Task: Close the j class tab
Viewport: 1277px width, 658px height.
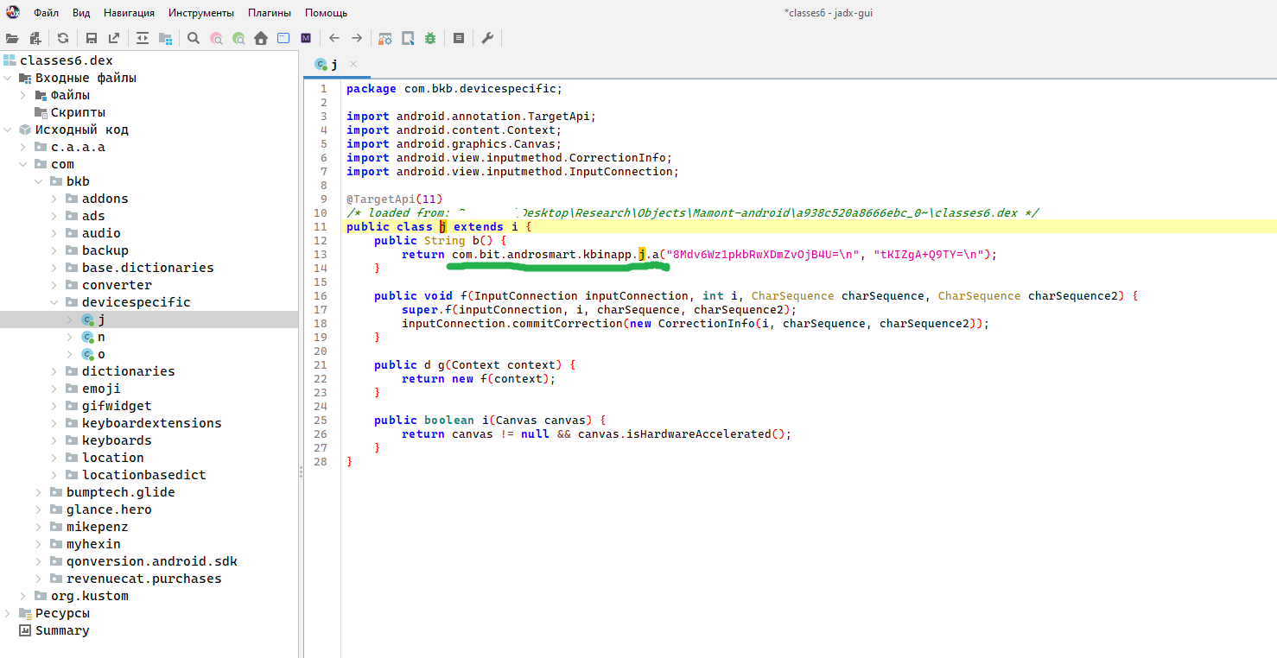Action: [x=353, y=64]
